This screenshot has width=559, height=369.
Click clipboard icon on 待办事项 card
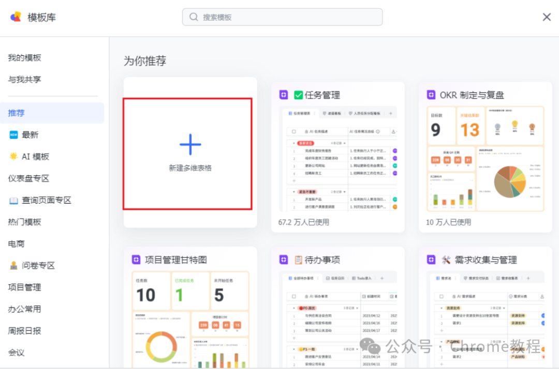pos(299,260)
